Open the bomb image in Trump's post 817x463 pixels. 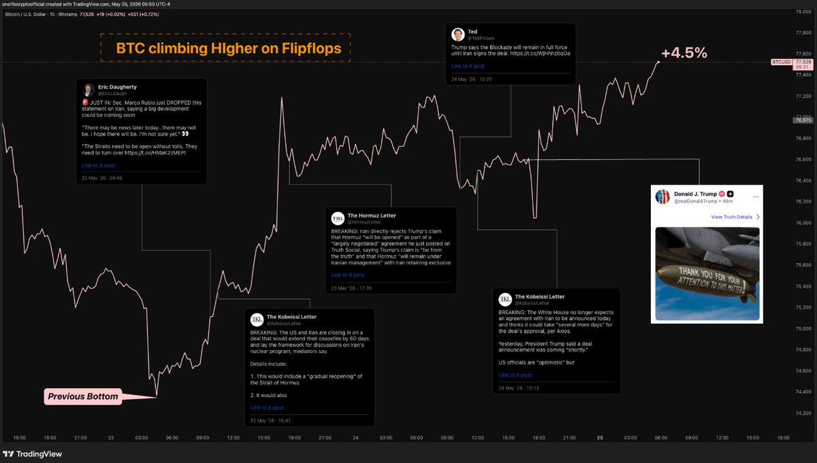click(707, 273)
